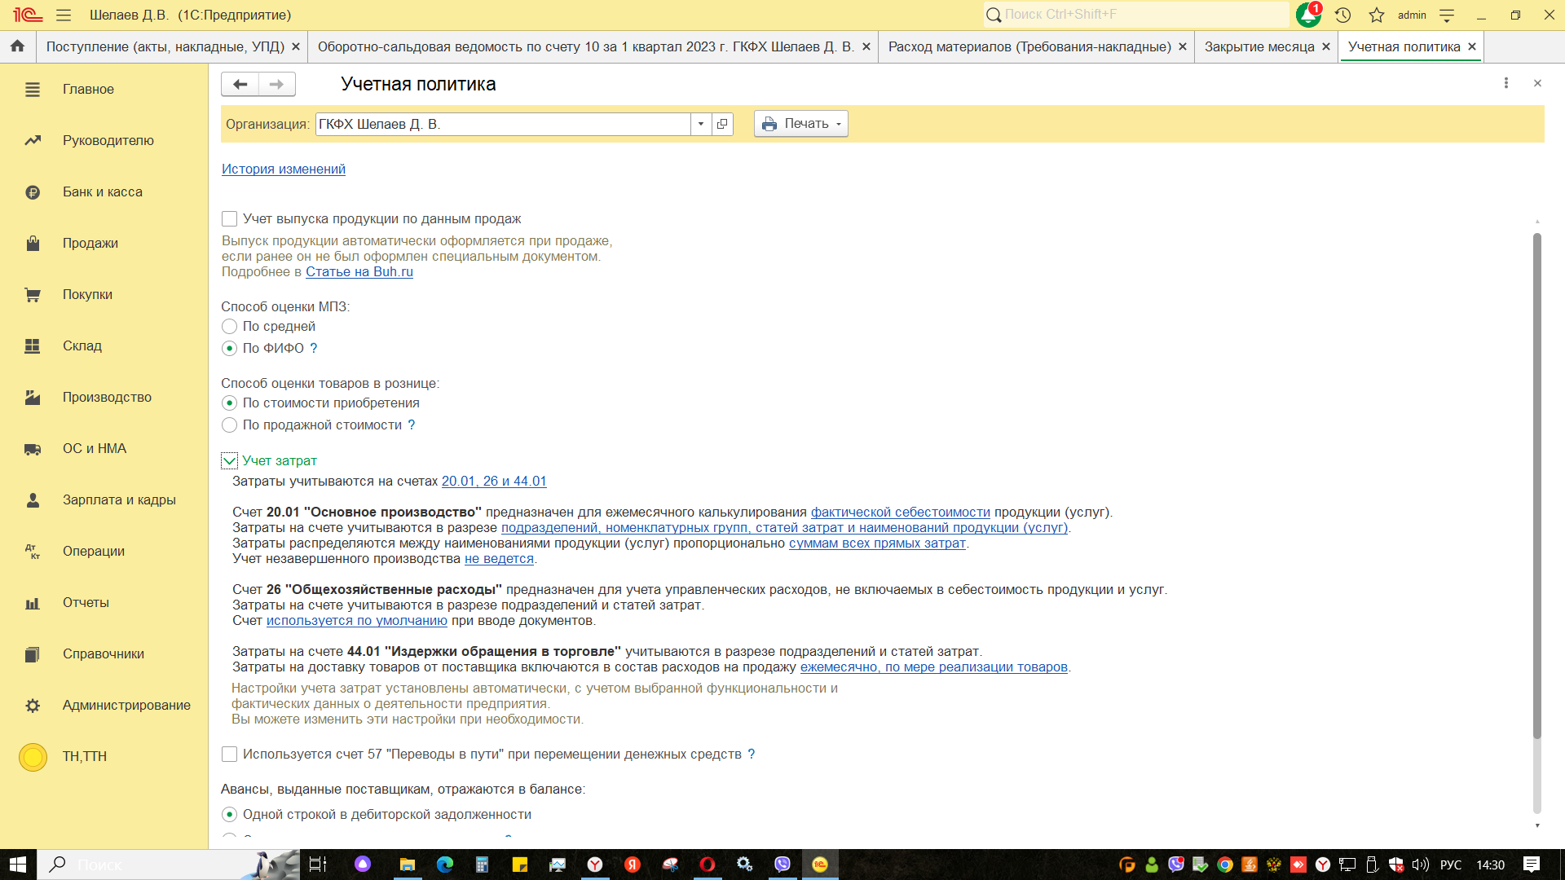Open three-dots more options menu

(1505, 83)
